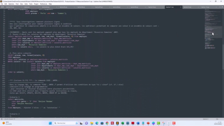Viewport: 224px width, 126px height.
Task: Click the '--Scénario 1' comment line
Action: click(x=14, y=97)
